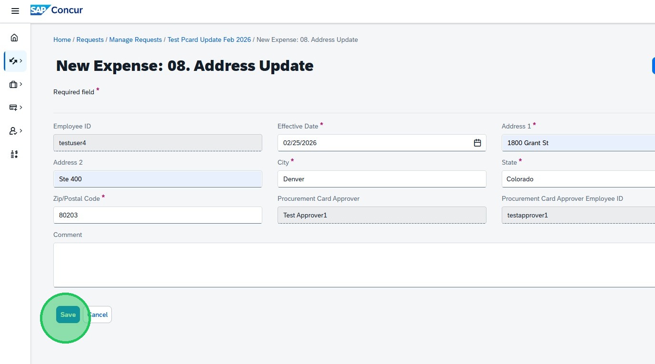Click the read-only Employee ID field
655x364 pixels.
click(158, 143)
